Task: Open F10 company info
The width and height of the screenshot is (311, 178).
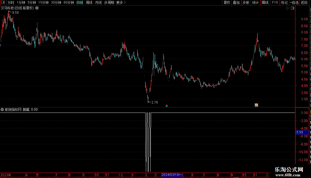Action: pyautogui.click(x=275, y=2)
